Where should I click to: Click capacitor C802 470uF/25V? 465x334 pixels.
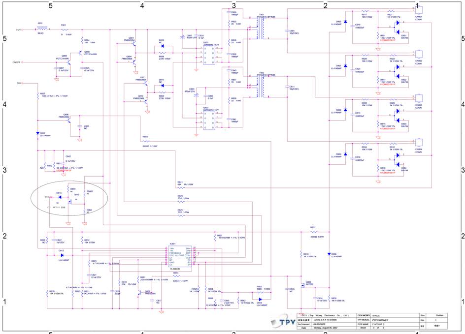point(182,37)
